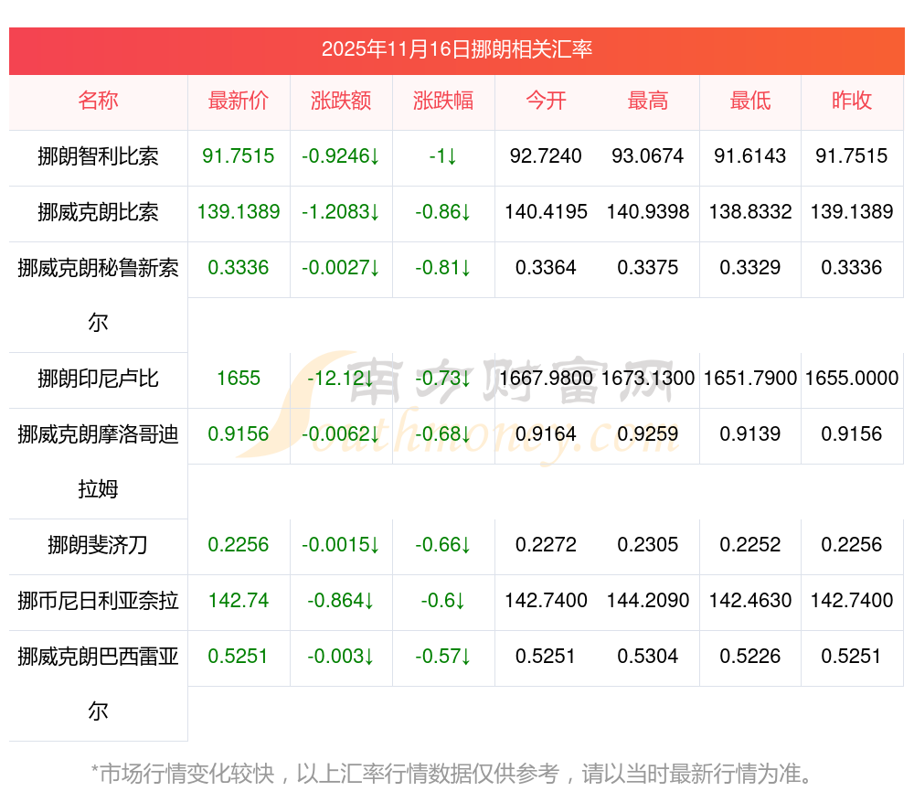
Task: Open the 挪币尼日利亚奈拉 row name
Action: coord(98,601)
